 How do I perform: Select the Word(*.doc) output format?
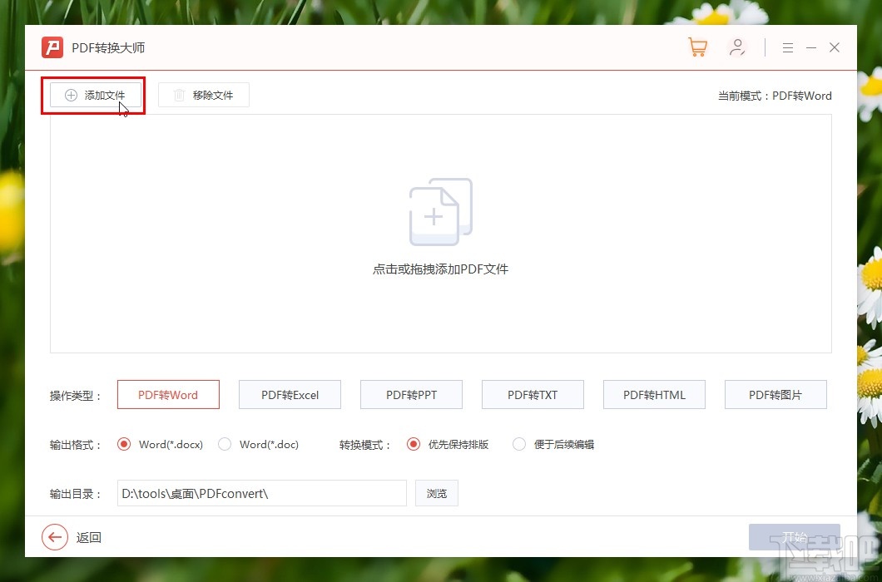(x=225, y=445)
